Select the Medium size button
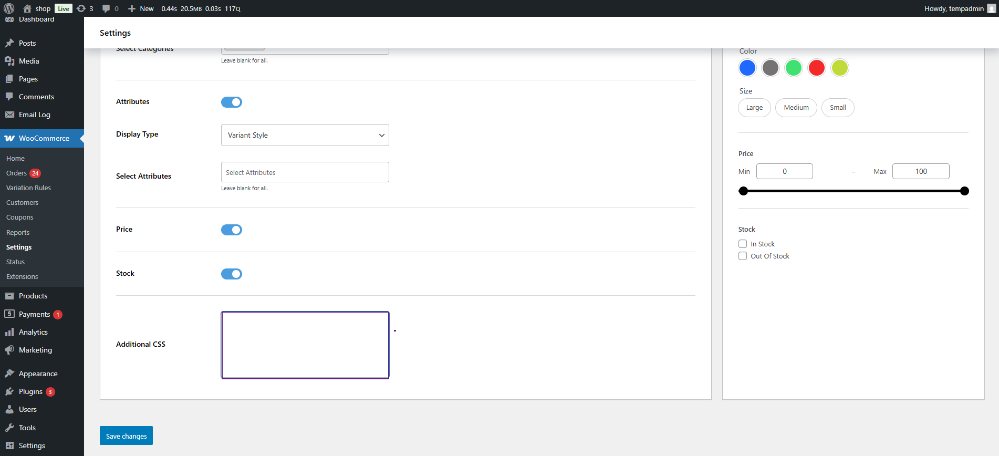 [796, 108]
